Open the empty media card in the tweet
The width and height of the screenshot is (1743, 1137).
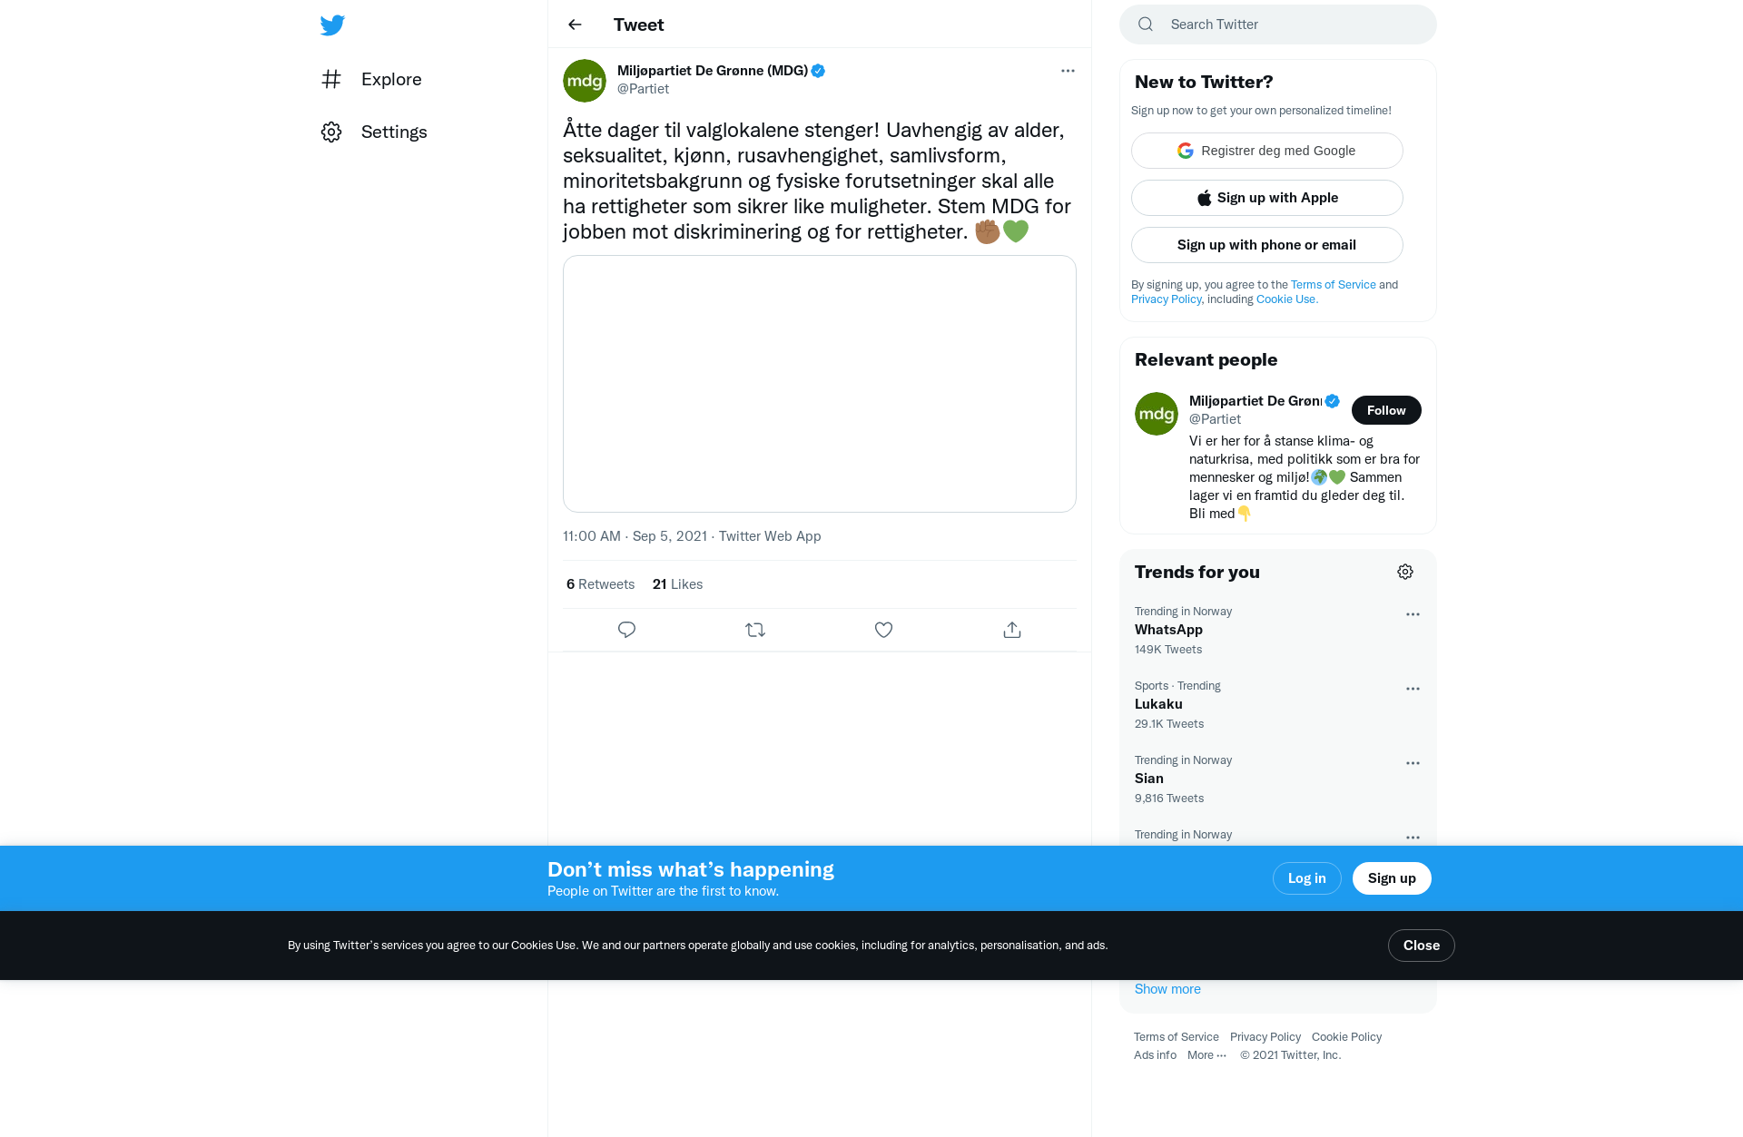point(820,384)
